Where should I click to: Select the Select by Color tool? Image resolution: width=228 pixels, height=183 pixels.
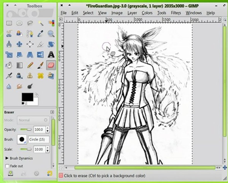51,23
